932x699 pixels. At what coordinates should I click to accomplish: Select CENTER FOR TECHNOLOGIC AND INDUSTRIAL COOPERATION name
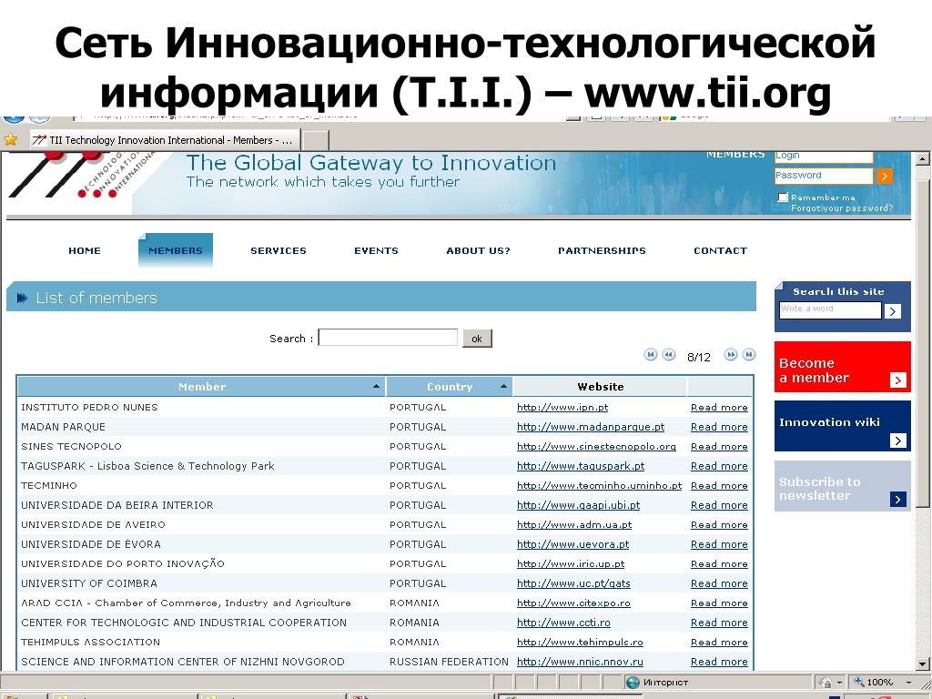(x=184, y=623)
